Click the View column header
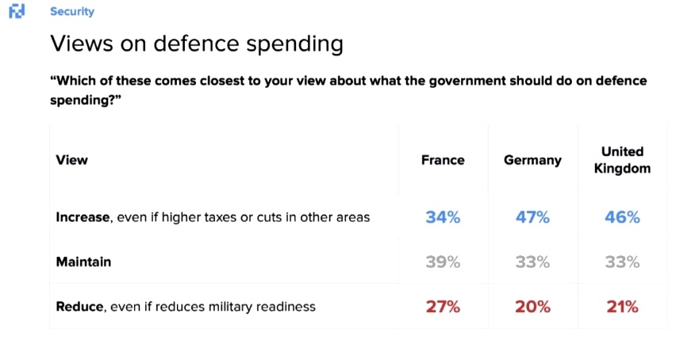 [71, 160]
